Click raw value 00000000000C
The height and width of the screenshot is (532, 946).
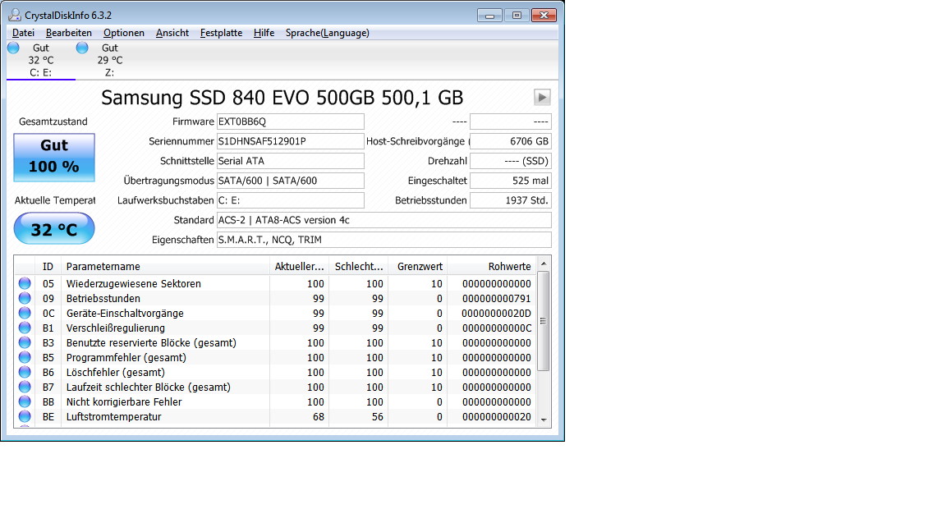coord(497,328)
